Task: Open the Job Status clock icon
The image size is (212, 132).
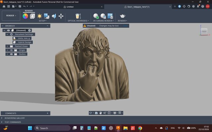Action: (193, 6)
